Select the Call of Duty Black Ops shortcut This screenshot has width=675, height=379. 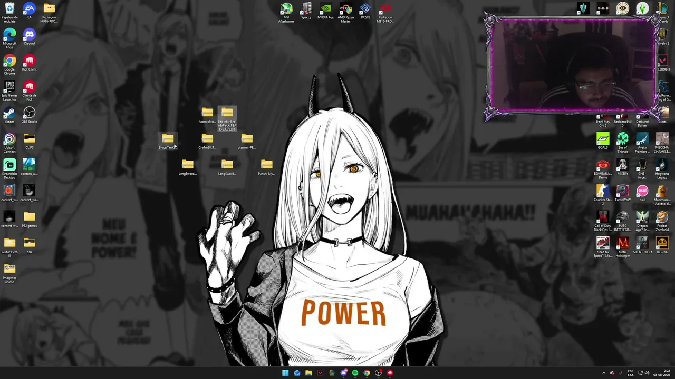(x=603, y=222)
